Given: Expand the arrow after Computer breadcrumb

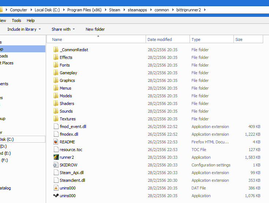Looking at the screenshot, I should 31,10.
